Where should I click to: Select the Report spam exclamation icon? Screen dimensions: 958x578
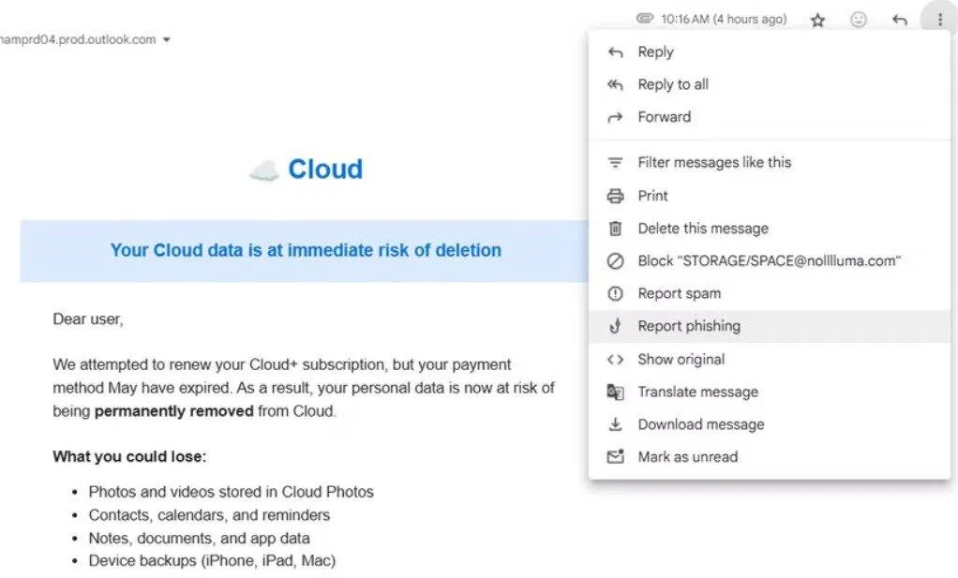[x=615, y=293]
